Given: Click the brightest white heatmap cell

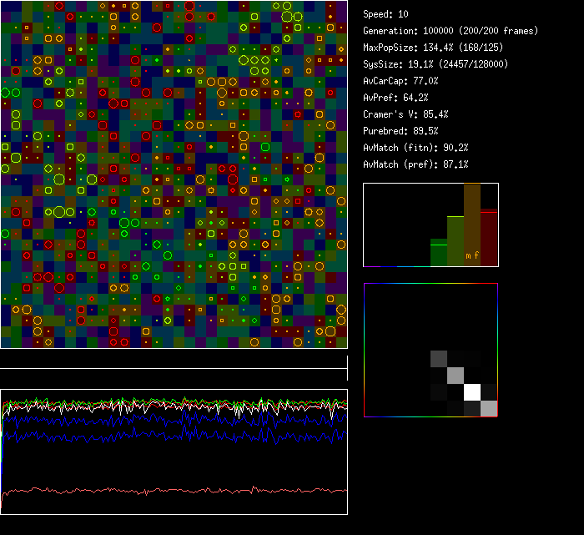Looking at the screenshot, I should coord(473,391).
